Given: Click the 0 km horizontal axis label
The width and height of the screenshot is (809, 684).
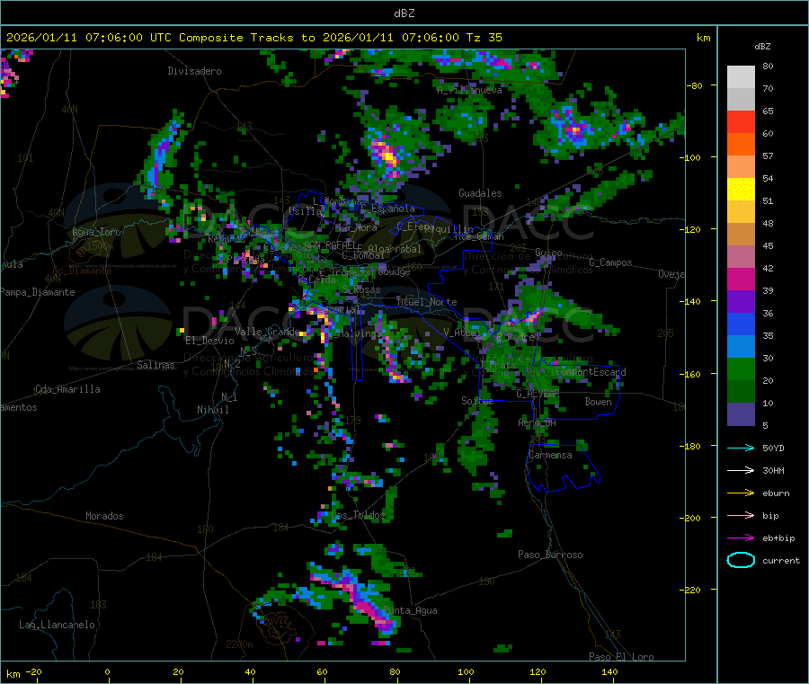Looking at the screenshot, I should pos(107,671).
